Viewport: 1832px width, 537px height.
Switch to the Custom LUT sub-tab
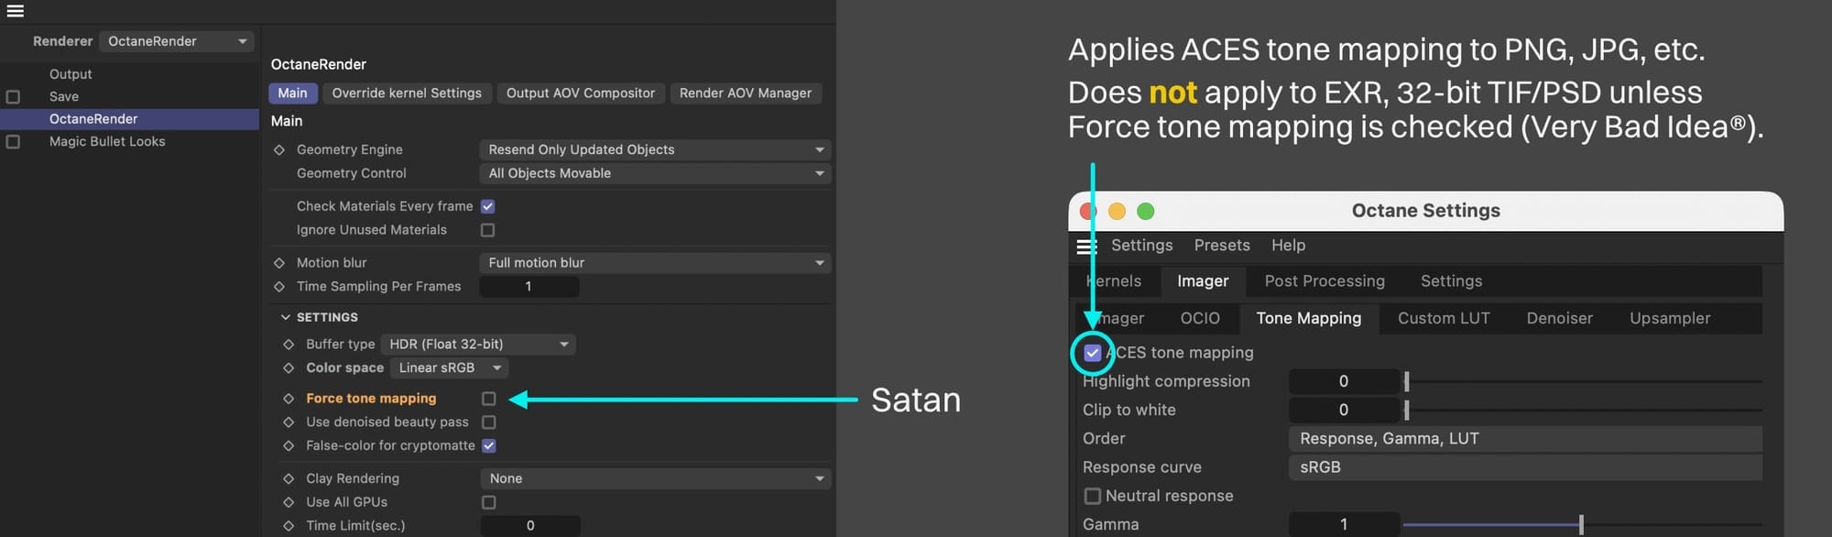1444,319
